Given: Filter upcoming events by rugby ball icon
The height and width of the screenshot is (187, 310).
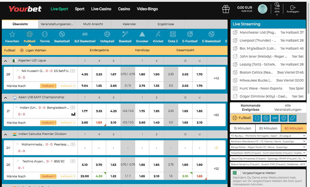Looking at the screenshot, I should (x=293, y=118).
